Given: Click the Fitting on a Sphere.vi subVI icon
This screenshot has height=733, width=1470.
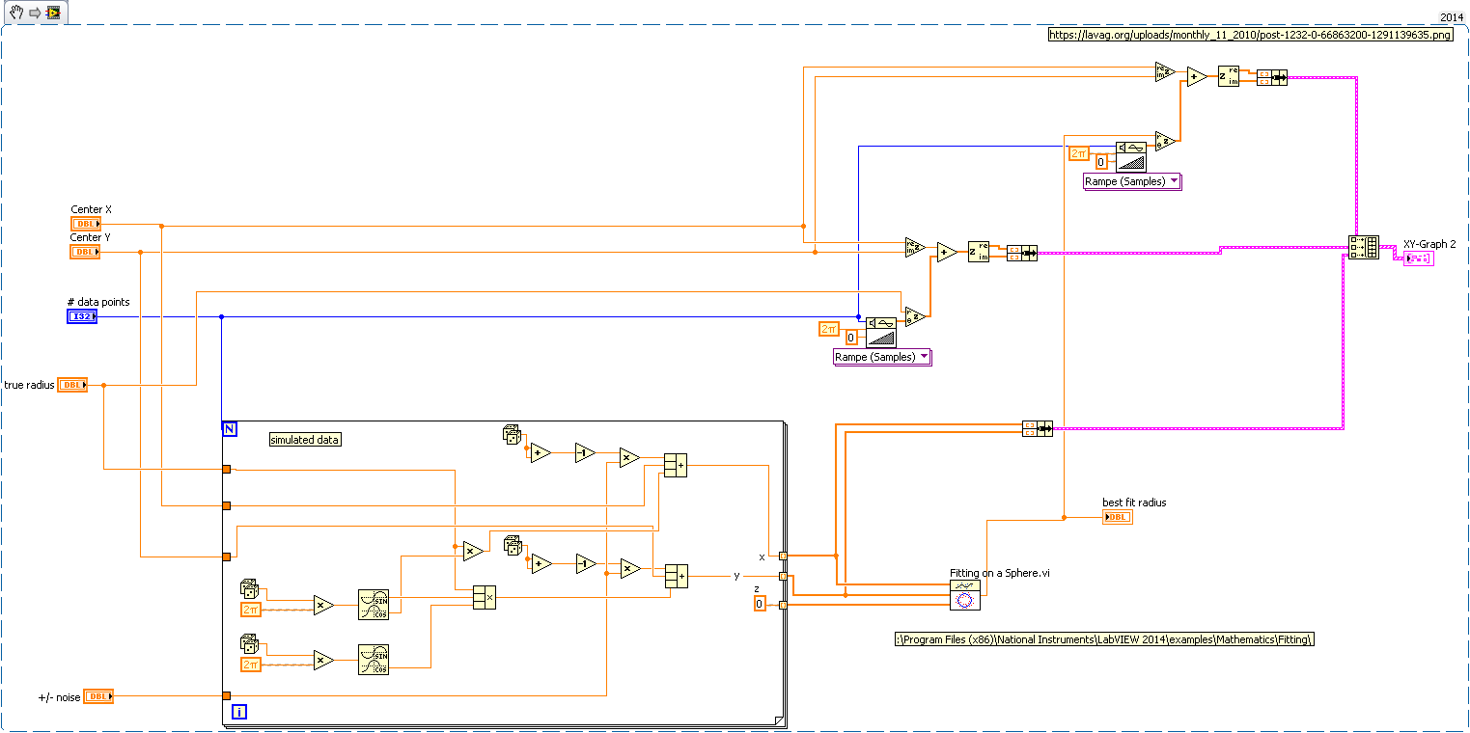Looking at the screenshot, I should point(965,595).
